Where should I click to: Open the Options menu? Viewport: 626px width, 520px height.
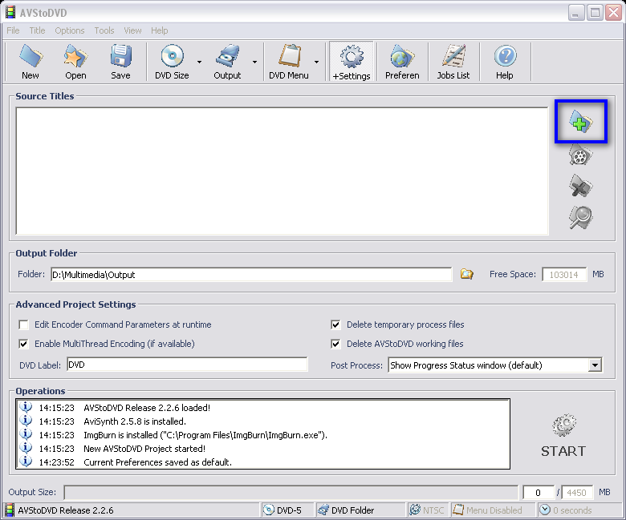click(70, 30)
